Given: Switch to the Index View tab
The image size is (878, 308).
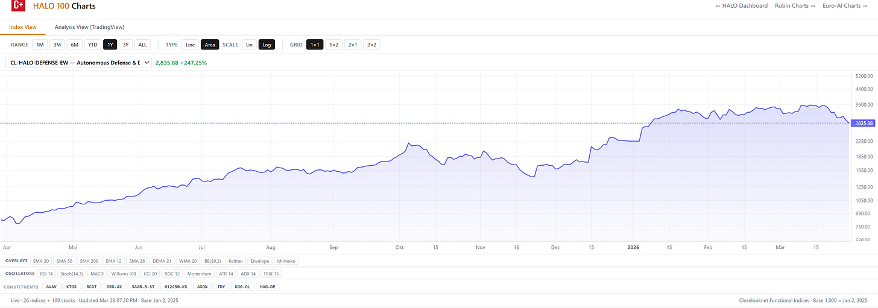Looking at the screenshot, I should click(23, 27).
